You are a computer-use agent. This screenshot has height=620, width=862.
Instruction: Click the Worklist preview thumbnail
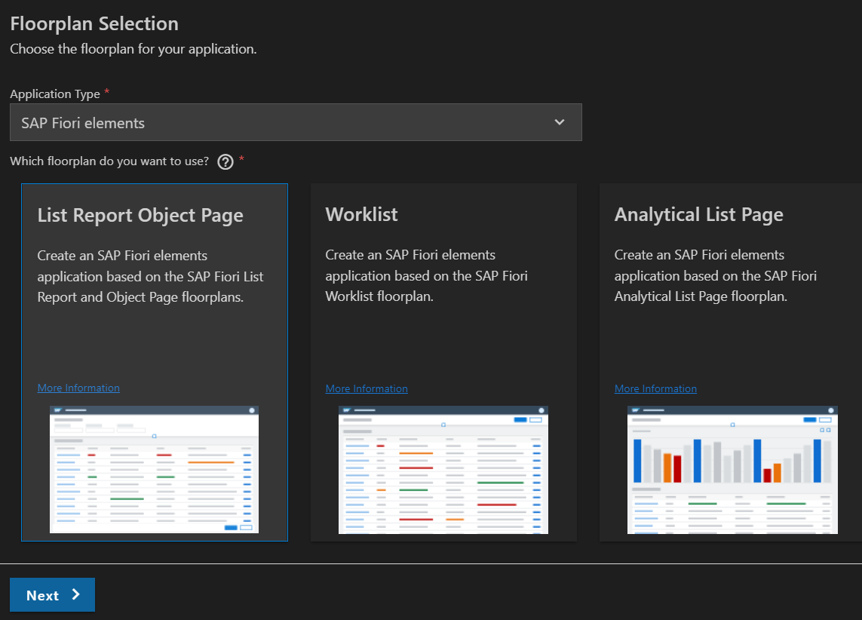tap(443, 470)
